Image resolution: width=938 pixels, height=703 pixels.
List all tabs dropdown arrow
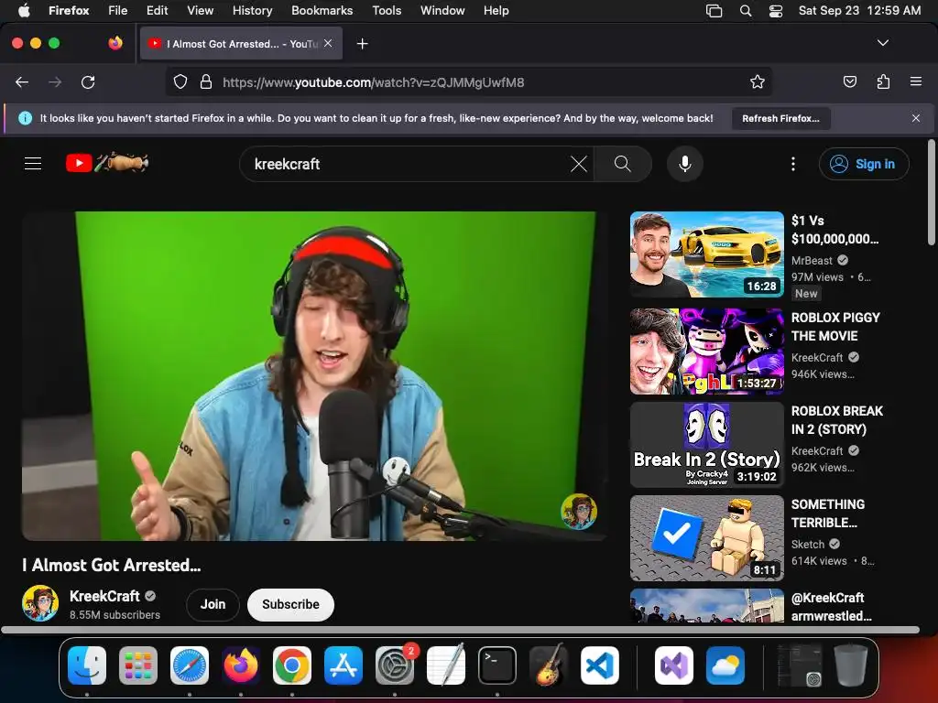point(882,43)
